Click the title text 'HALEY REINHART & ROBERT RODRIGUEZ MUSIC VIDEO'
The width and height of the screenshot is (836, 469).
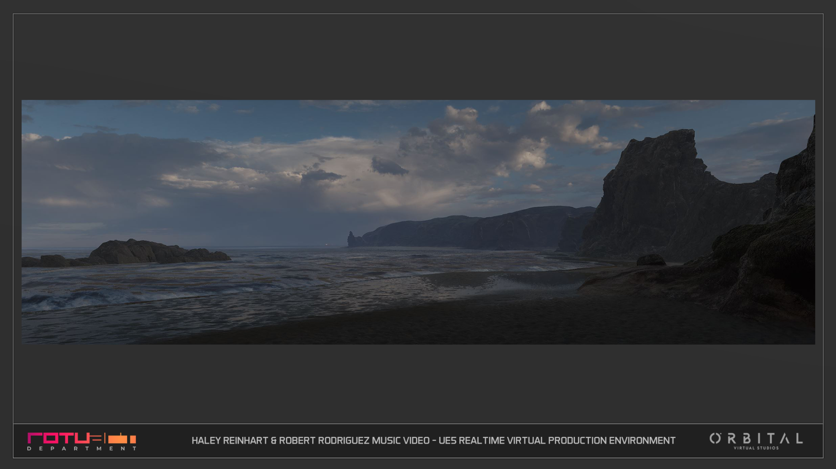pos(310,441)
